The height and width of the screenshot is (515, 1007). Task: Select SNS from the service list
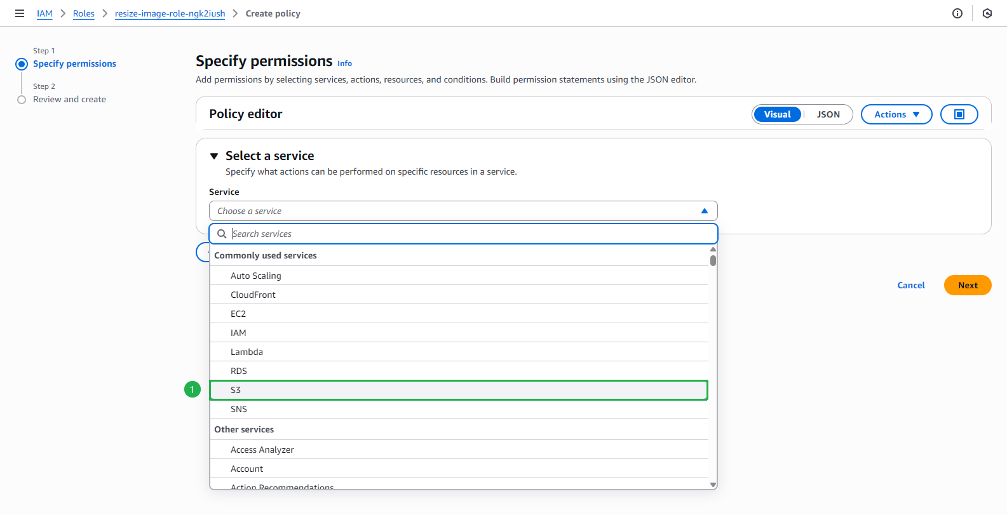point(459,409)
